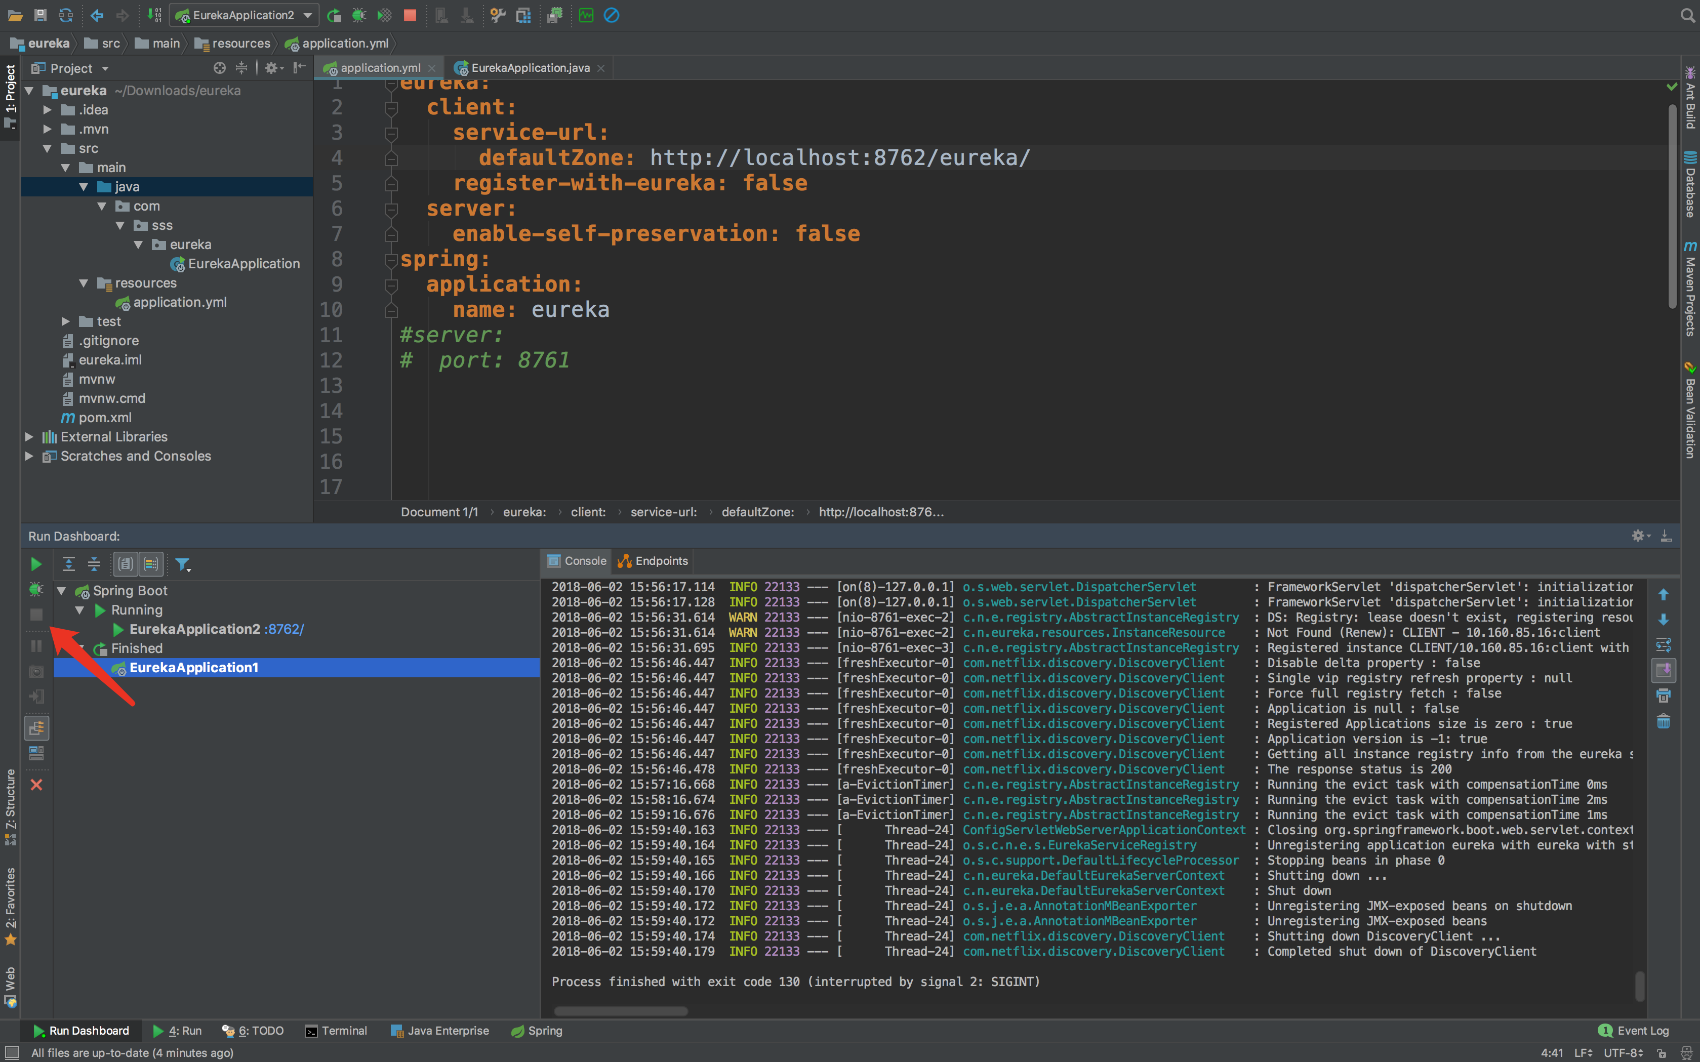Toggle scroll to end in console gutter
Image resolution: width=1700 pixels, height=1062 pixels.
[1663, 670]
